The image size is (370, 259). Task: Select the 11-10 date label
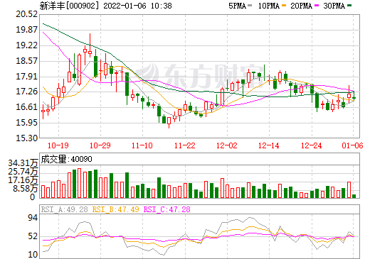tap(142, 145)
